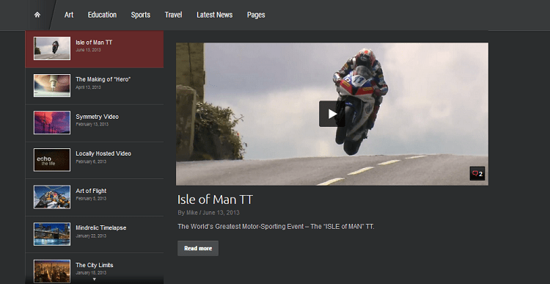Click author name Mike
Image resolution: width=550 pixels, height=284 pixels.
[x=192, y=213]
